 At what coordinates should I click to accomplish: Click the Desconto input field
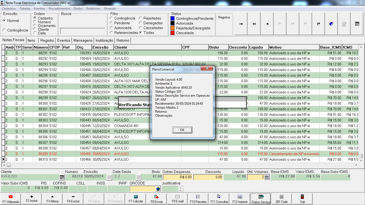(208, 177)
